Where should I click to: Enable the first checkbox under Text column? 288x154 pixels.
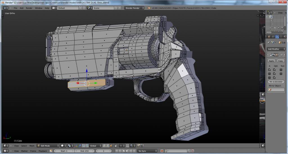[281, 70]
